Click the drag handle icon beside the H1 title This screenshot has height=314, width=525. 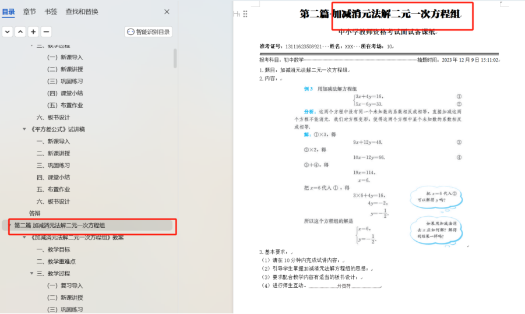pyautogui.click(x=245, y=14)
